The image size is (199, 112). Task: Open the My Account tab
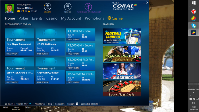pyautogui.click(x=71, y=18)
